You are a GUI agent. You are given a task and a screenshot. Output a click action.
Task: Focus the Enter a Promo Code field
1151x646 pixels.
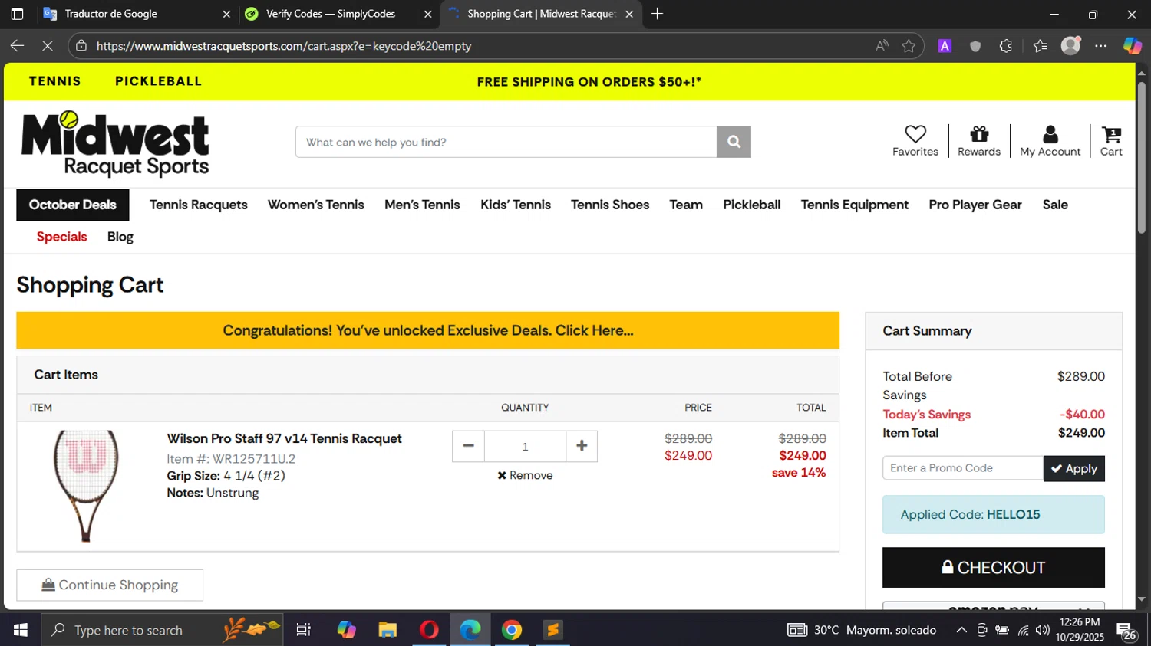click(962, 468)
